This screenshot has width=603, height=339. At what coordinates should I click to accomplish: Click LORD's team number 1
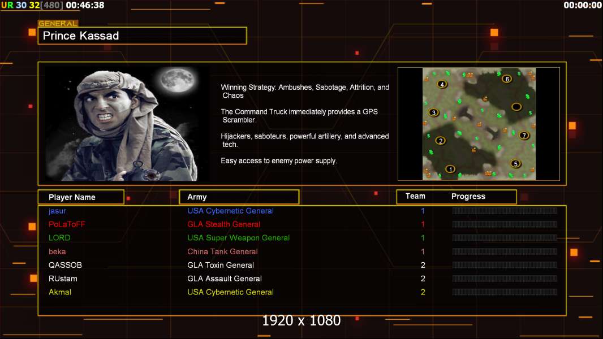[423, 238]
